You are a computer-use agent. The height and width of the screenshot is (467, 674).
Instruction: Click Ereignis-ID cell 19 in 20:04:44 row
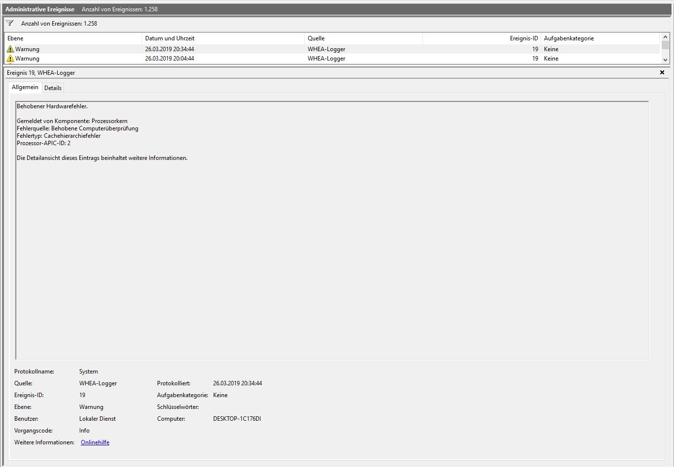pyautogui.click(x=535, y=59)
